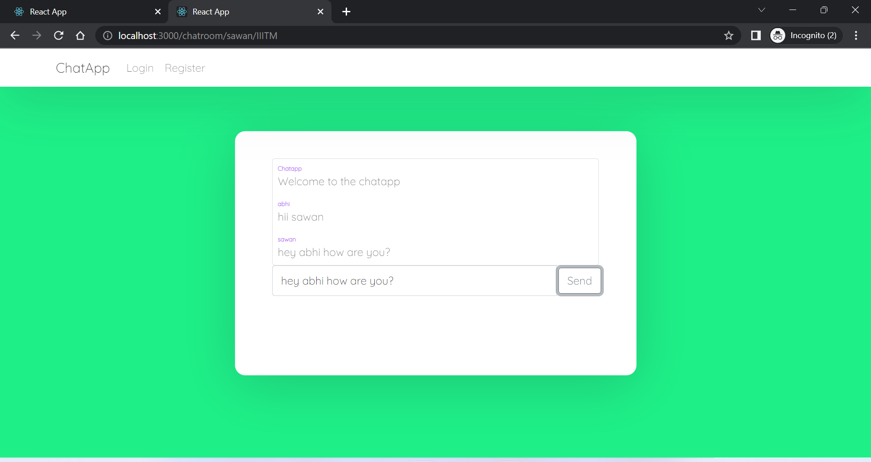Restore down the browser window
Screen dimensions: 871x462
point(824,10)
